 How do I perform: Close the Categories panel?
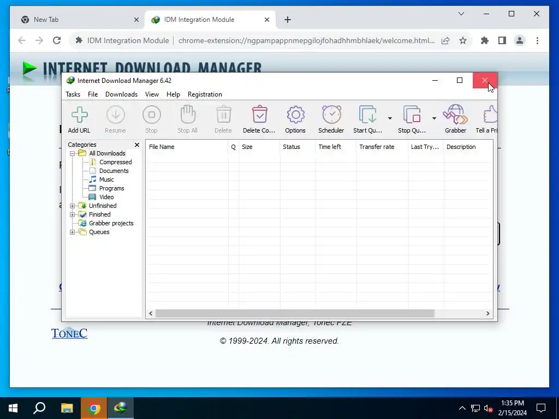click(137, 145)
